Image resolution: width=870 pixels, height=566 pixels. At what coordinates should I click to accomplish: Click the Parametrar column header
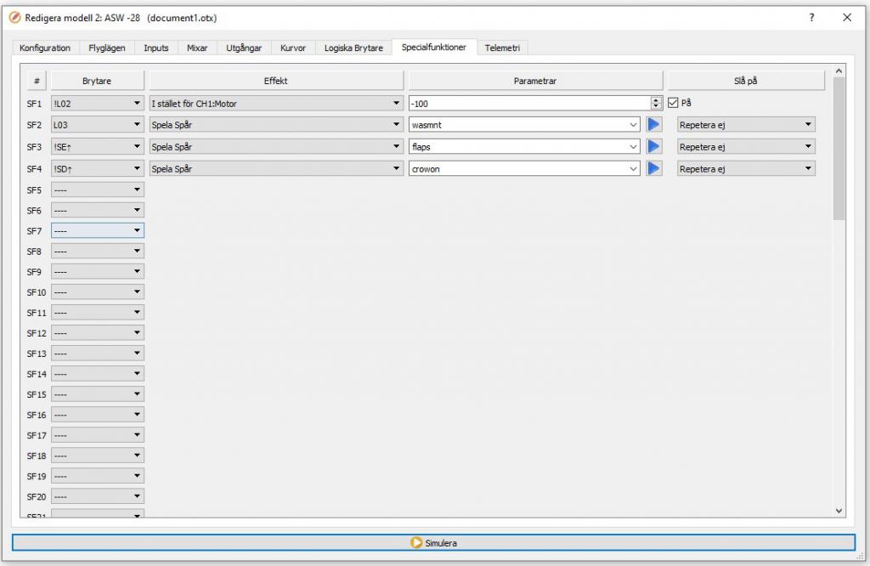pos(535,81)
